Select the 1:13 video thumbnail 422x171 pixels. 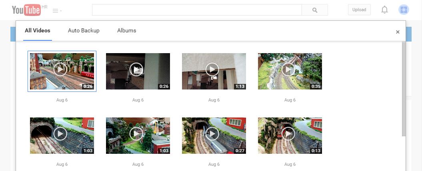click(214, 71)
